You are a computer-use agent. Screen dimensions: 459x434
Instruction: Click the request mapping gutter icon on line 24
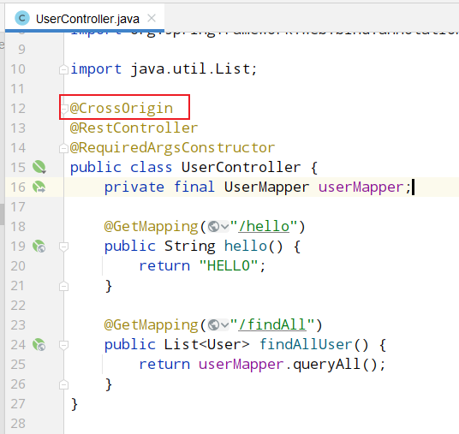point(39,344)
